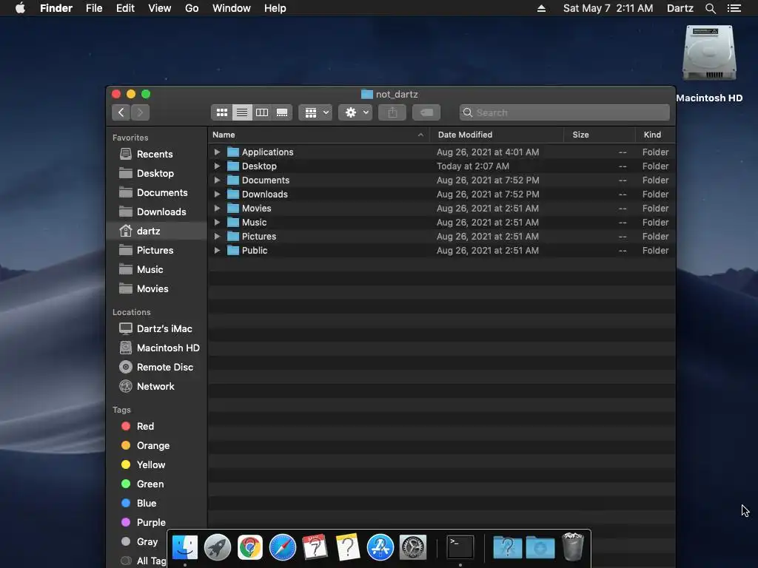The image size is (758, 568).
Task: Open the Edit menu
Action: click(125, 8)
